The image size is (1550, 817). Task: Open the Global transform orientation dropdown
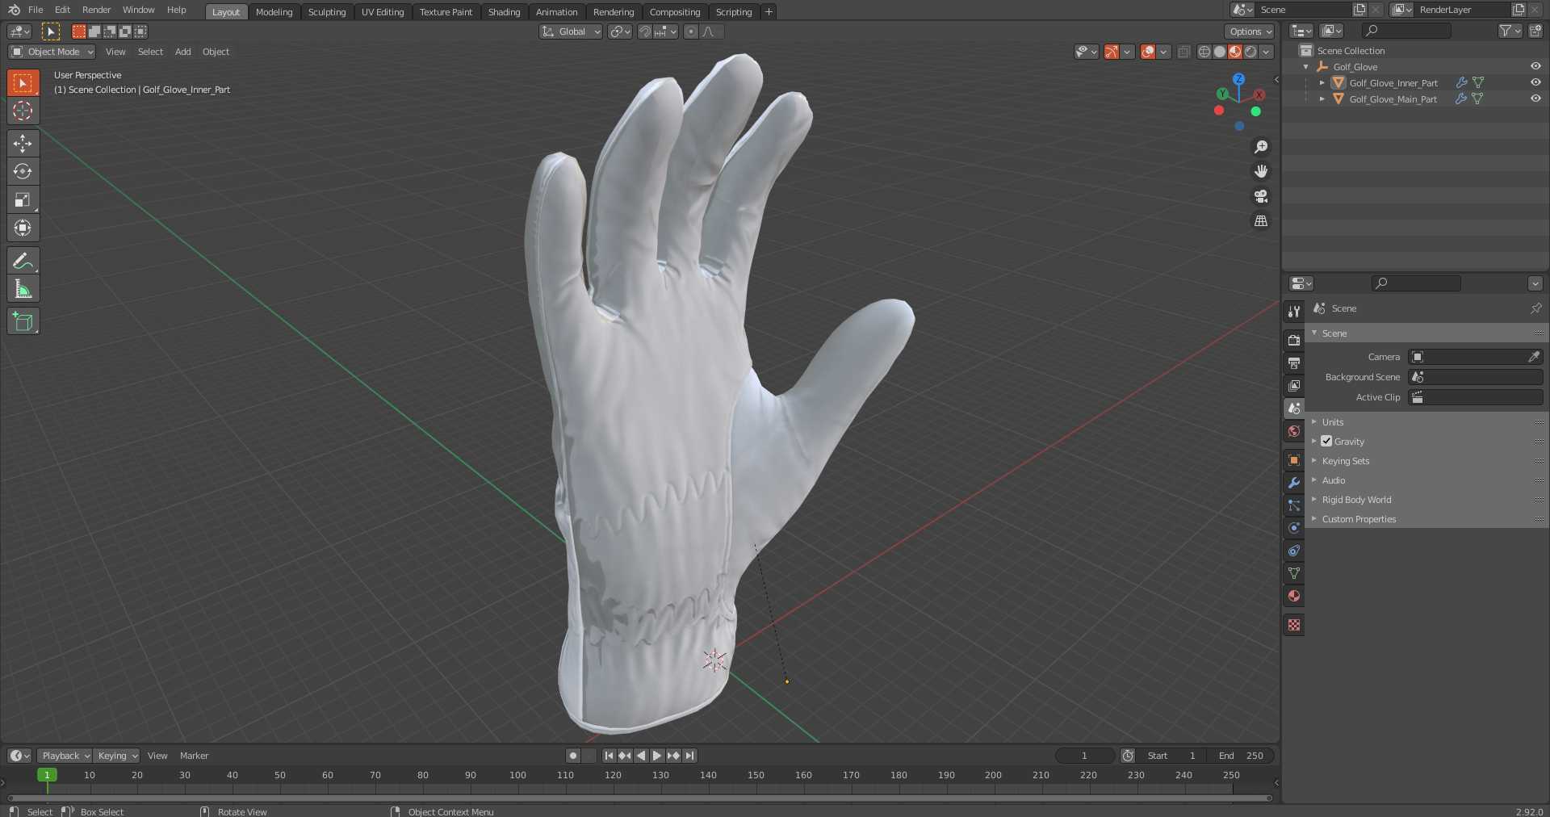[x=571, y=31]
